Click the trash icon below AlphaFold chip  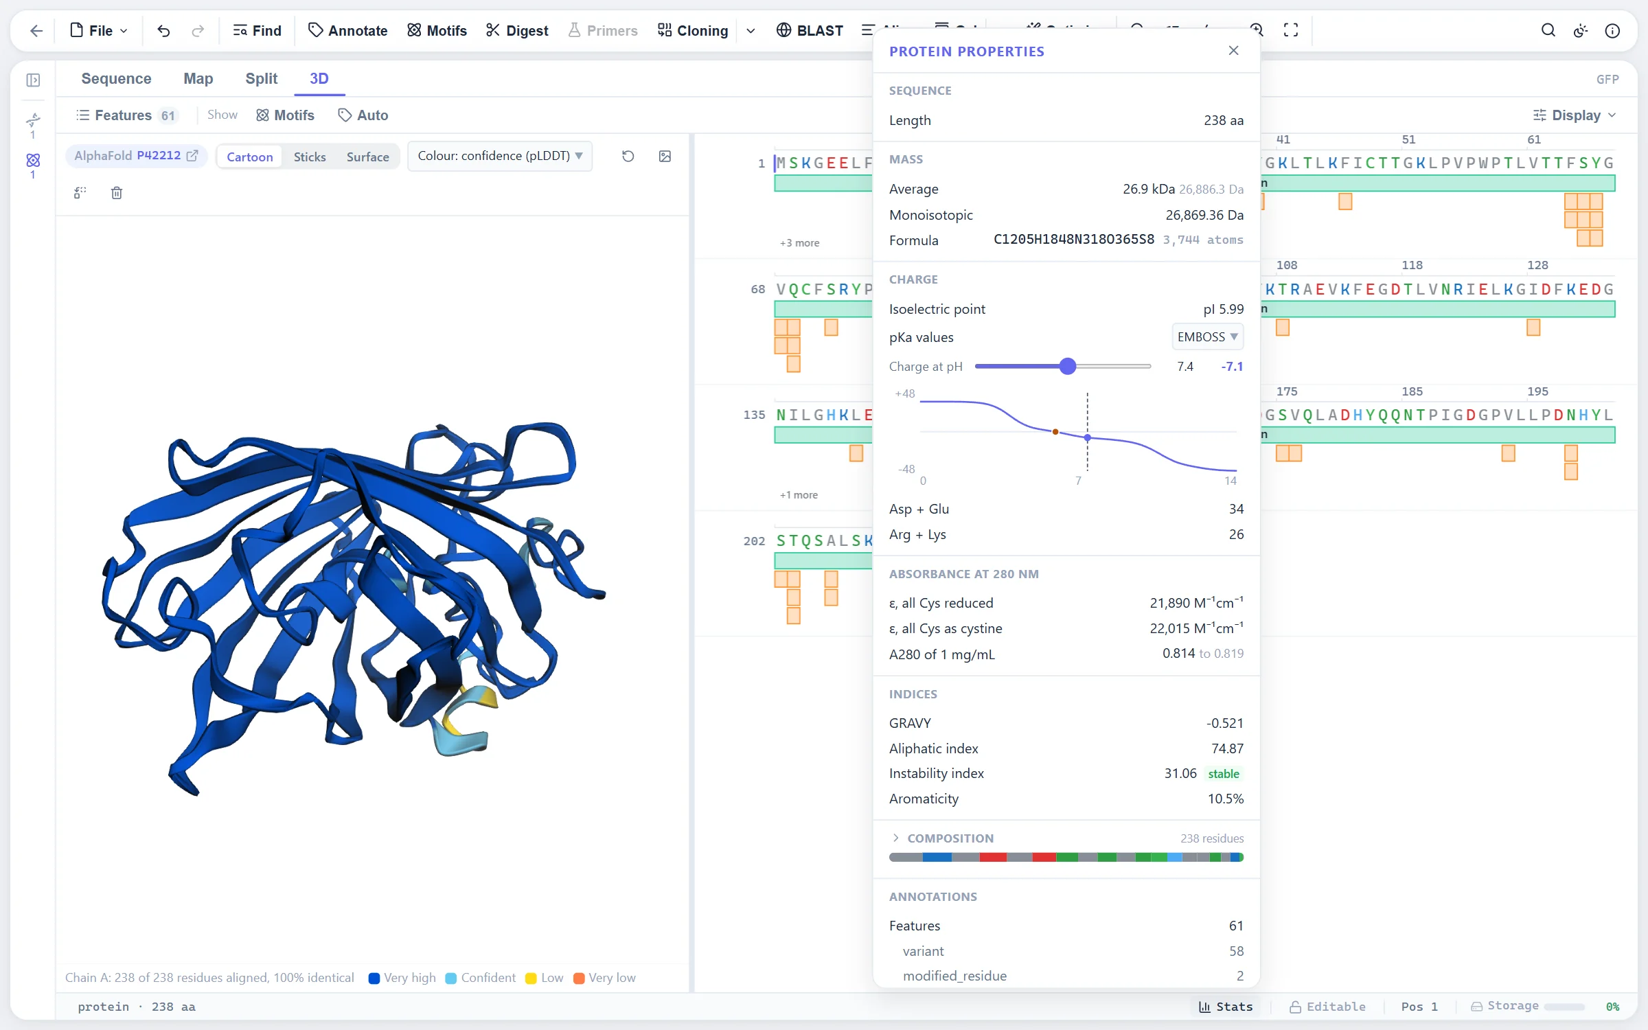pos(117,193)
